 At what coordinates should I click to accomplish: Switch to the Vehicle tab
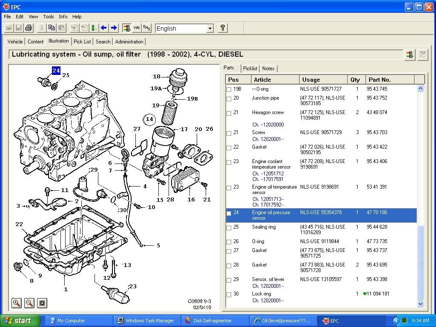[15, 41]
